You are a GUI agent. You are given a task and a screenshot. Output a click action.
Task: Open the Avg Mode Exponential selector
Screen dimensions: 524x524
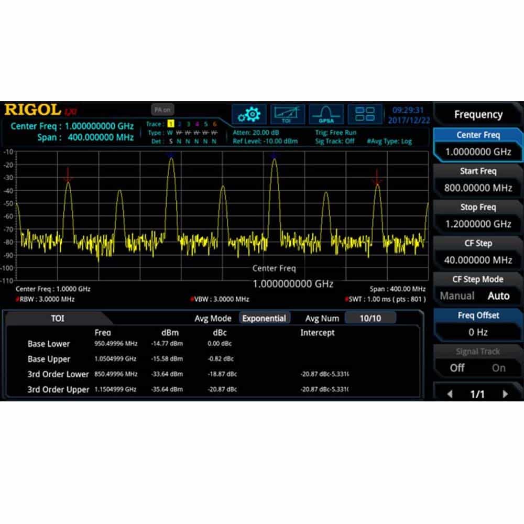[x=264, y=318]
